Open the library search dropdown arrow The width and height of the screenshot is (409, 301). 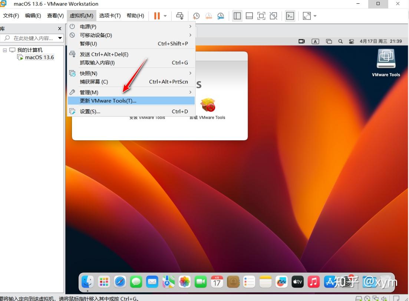point(60,38)
